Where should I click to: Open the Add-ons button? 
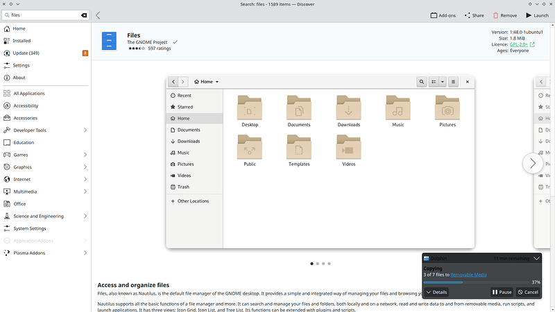pyautogui.click(x=443, y=15)
